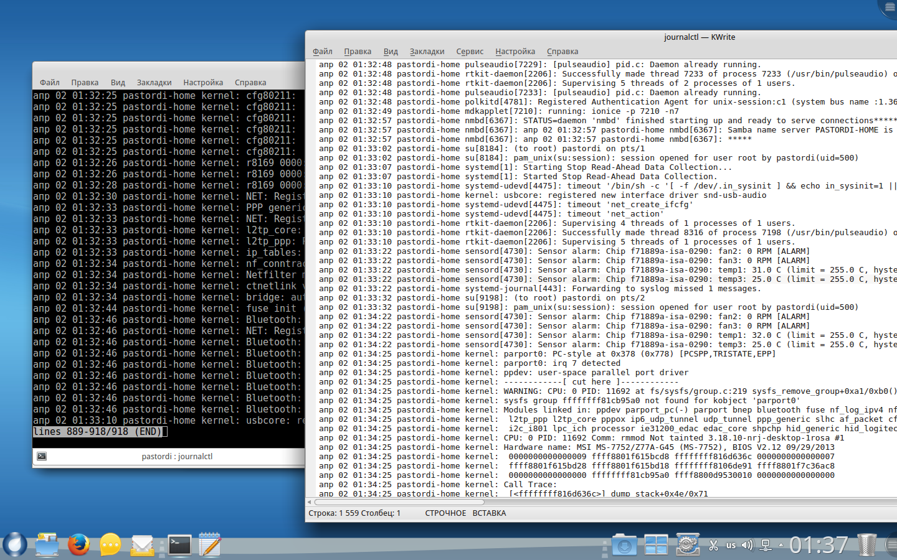Select the 'pastordi : journalctl' Konsole tab
897x560 pixels.
(177, 456)
